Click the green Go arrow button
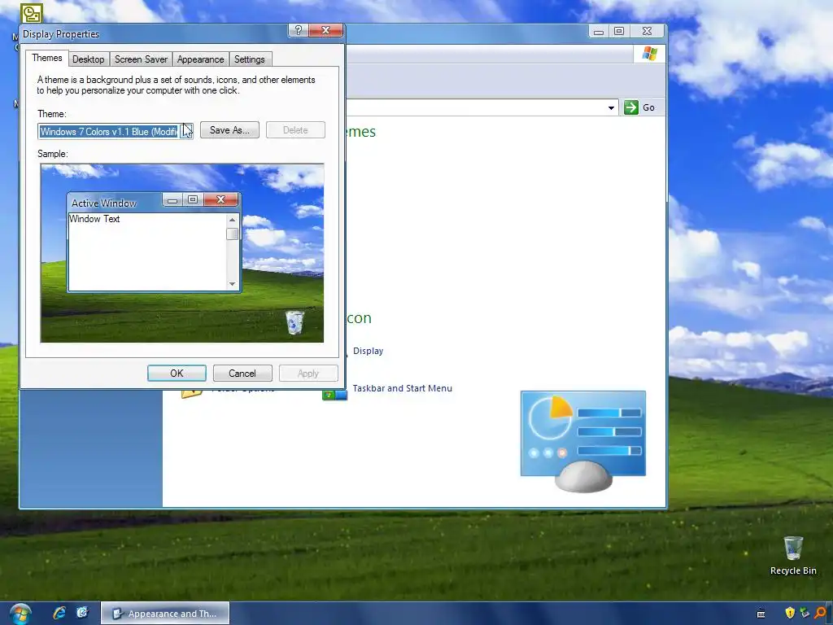 tap(631, 107)
